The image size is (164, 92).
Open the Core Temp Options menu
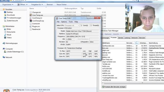pyautogui.click(x=64, y=22)
